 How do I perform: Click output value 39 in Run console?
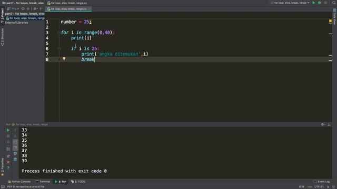24,161
